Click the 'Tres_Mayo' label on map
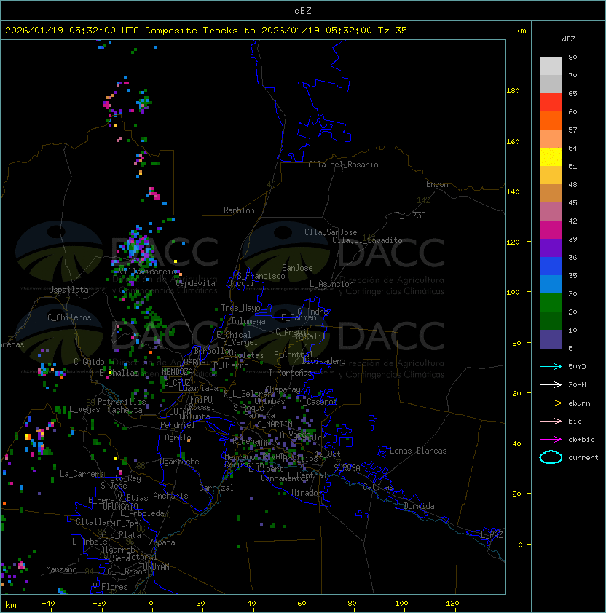This screenshot has width=606, height=613. (x=240, y=308)
